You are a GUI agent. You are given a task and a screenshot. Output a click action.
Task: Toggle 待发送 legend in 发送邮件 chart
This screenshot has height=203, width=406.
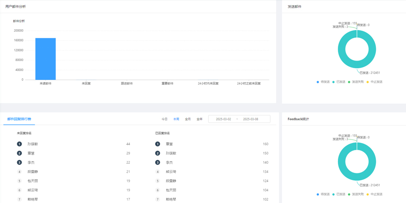[x=323, y=82]
